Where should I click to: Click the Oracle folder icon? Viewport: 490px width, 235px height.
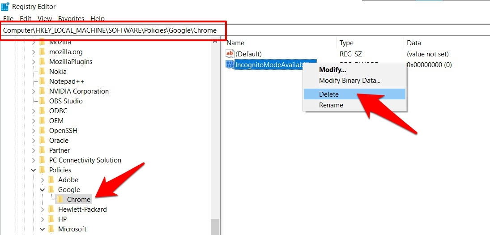pyautogui.click(x=43, y=140)
